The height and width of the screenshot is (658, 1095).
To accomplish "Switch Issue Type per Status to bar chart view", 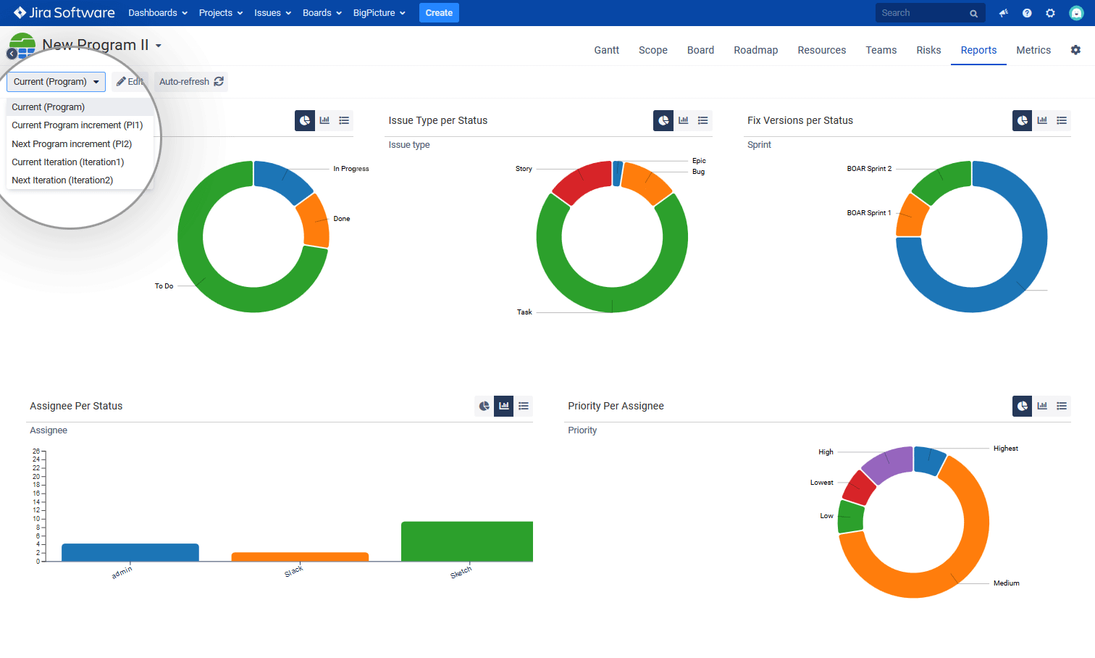I will pyautogui.click(x=683, y=120).
